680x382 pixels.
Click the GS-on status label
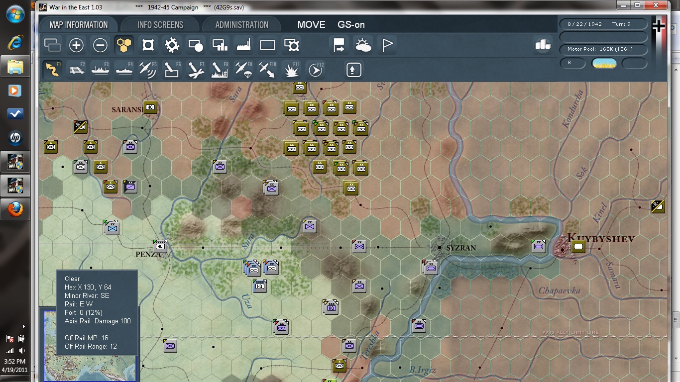click(351, 24)
